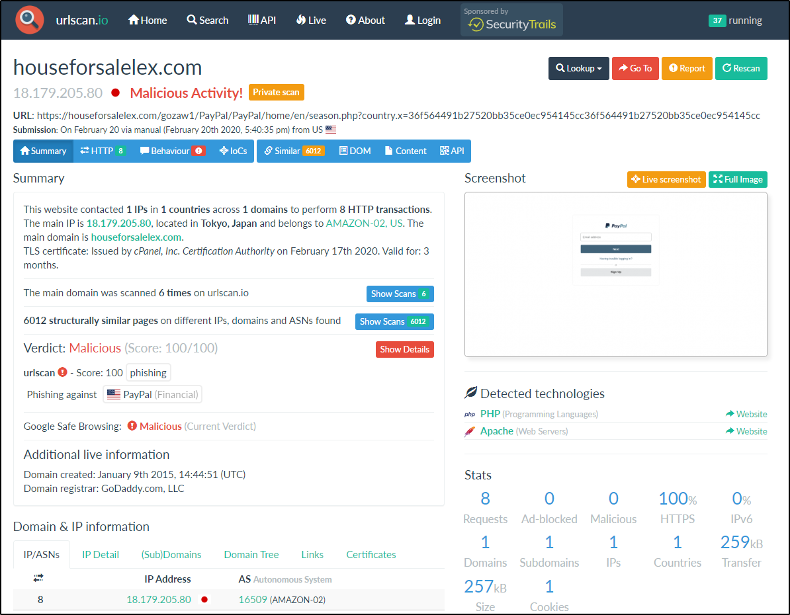Image resolution: width=790 pixels, height=615 pixels.
Task: Click the Go To button
Action: (x=635, y=69)
